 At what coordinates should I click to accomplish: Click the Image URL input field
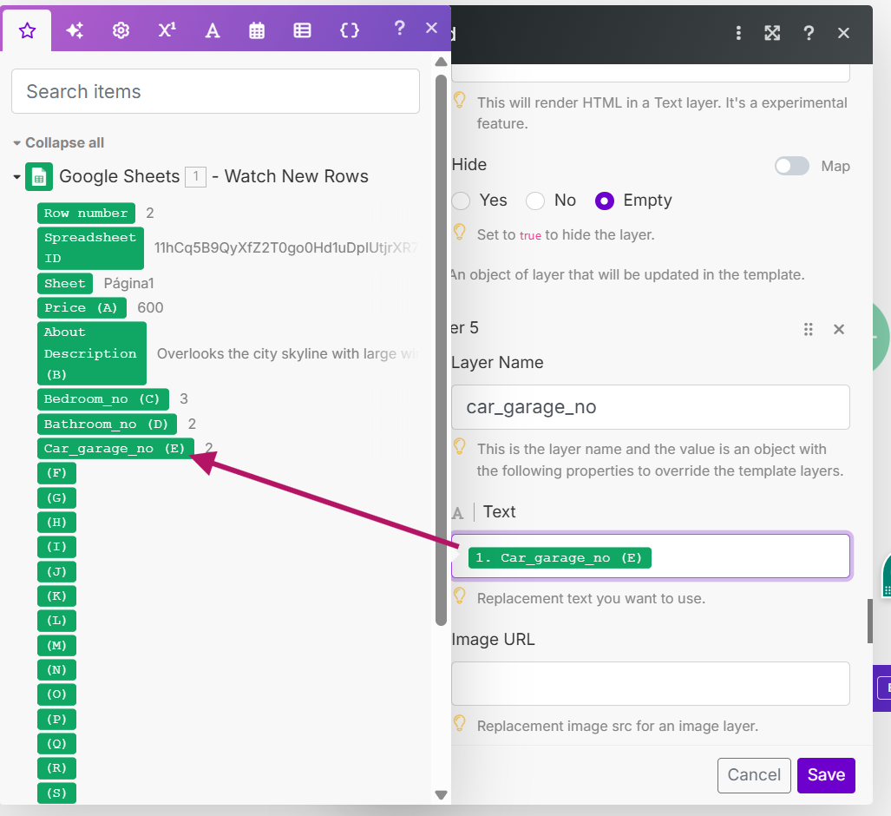(650, 683)
